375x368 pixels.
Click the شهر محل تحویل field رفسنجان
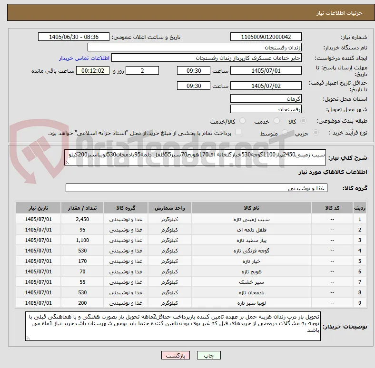pos(266,109)
